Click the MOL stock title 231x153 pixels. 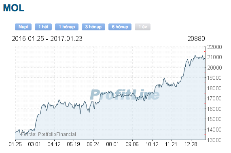(14, 8)
